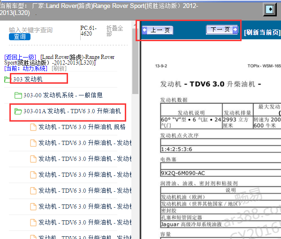Focus the 输入关键字查询 keyword input field
281x239 pixels.
tap(30, 30)
